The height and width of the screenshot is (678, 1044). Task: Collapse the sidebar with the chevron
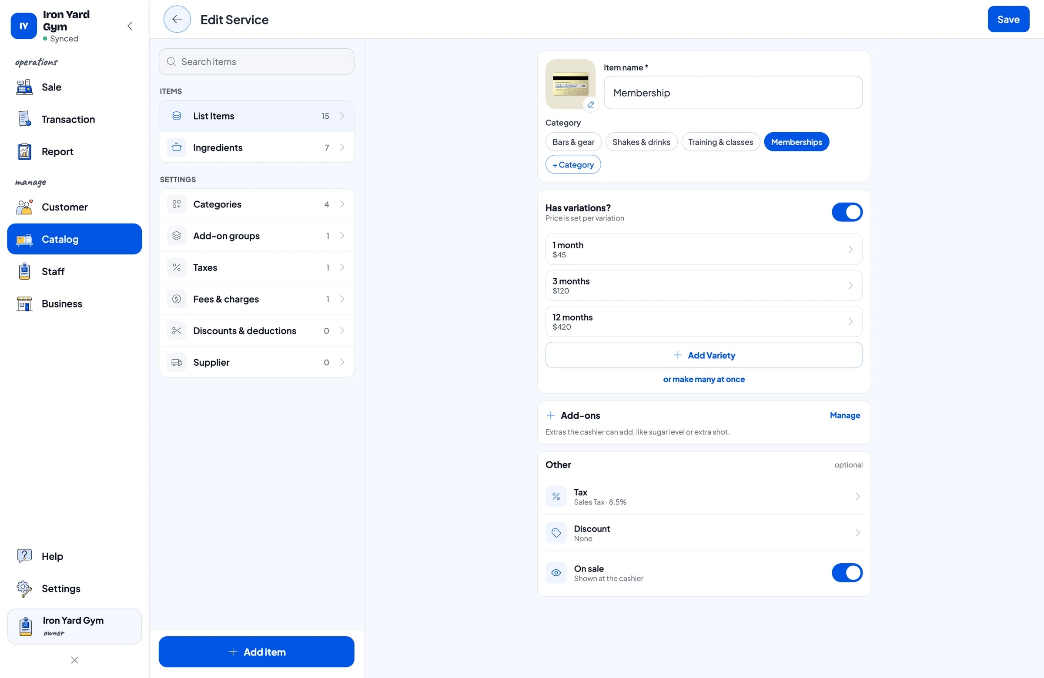point(130,26)
